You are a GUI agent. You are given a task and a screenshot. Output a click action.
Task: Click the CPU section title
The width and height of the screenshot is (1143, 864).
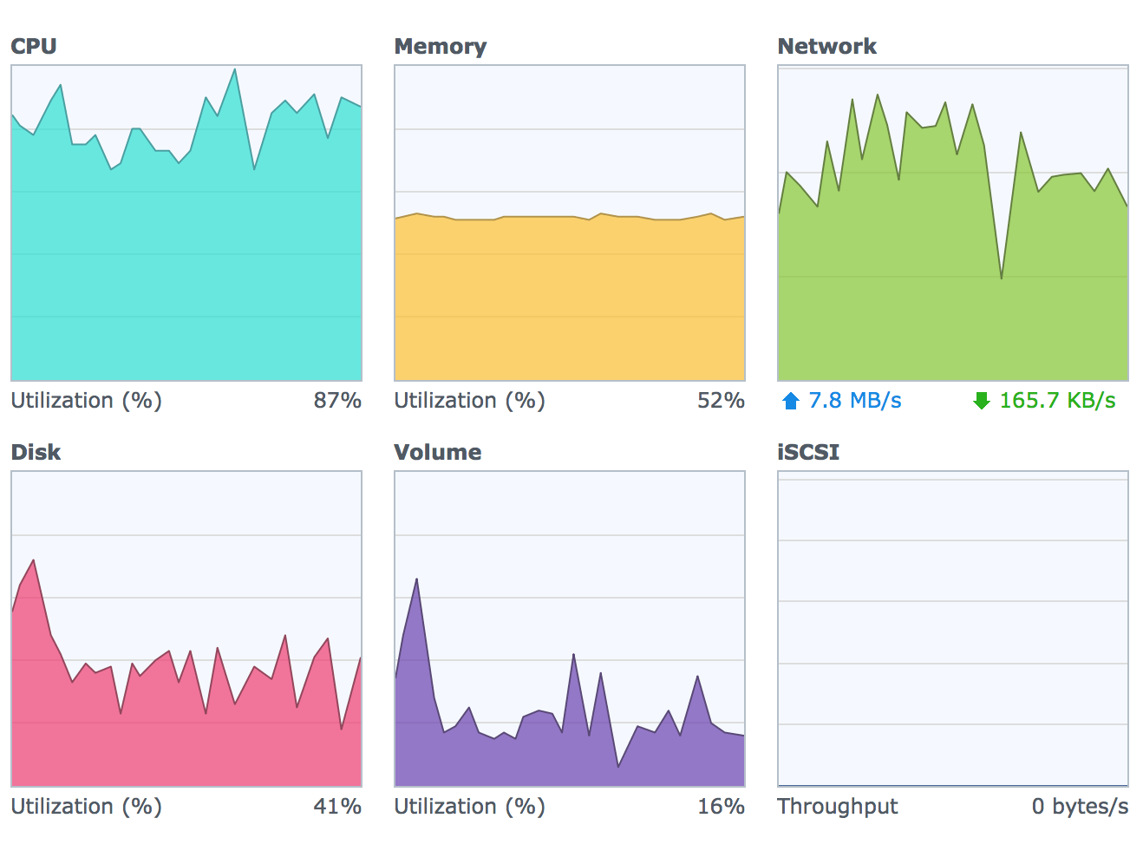[x=34, y=47]
